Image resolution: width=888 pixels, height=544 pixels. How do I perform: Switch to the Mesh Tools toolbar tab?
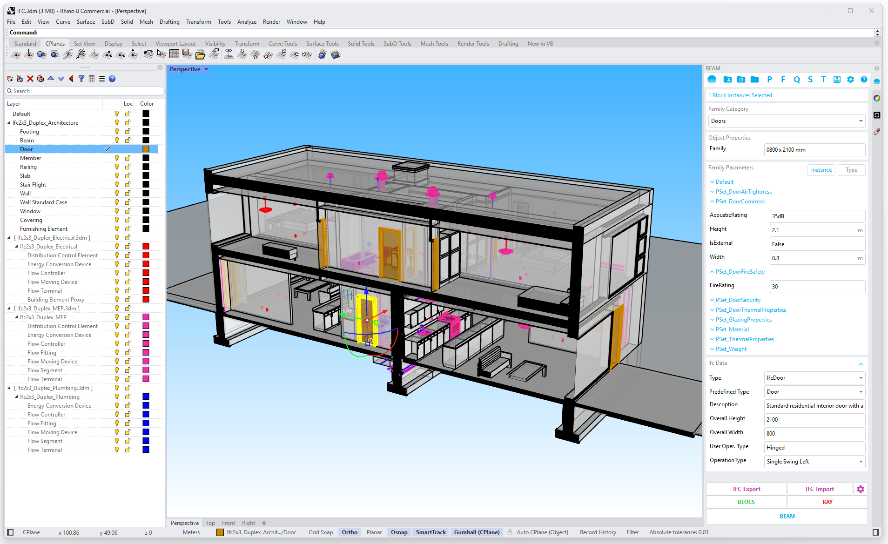434,44
